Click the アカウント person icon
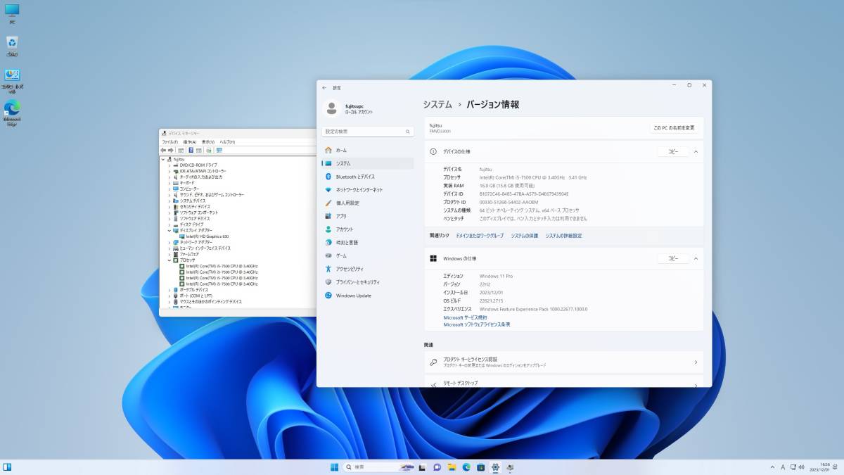 [328, 229]
